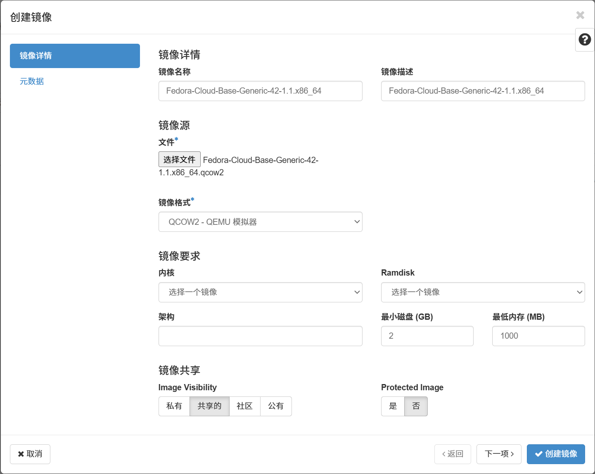
Task: Set Protected Image to 是
Action: tap(393, 406)
